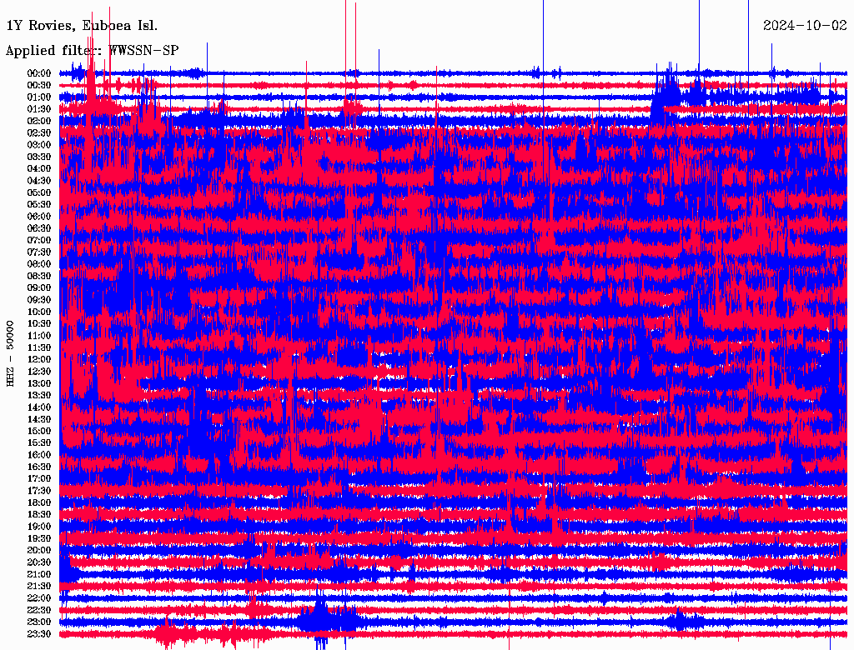Click the 14:00 time label
The width and height of the screenshot is (854, 650).
click(39, 407)
